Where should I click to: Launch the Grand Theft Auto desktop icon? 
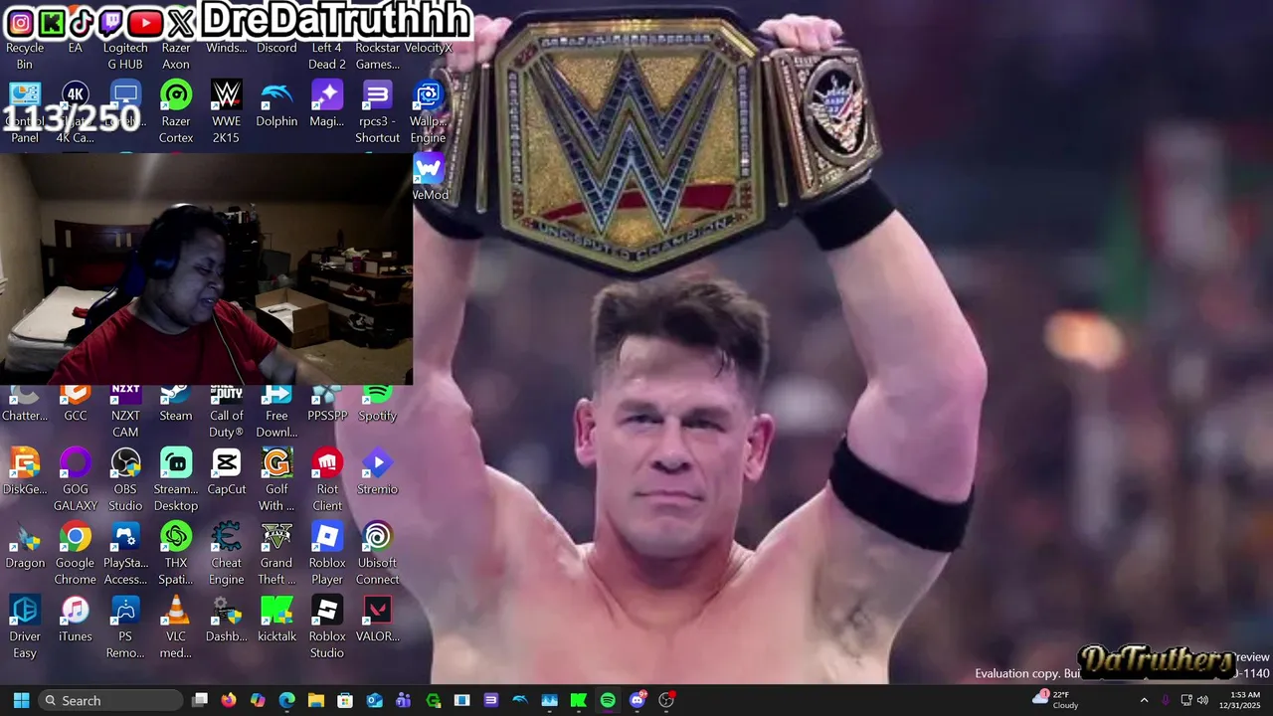[x=276, y=537]
